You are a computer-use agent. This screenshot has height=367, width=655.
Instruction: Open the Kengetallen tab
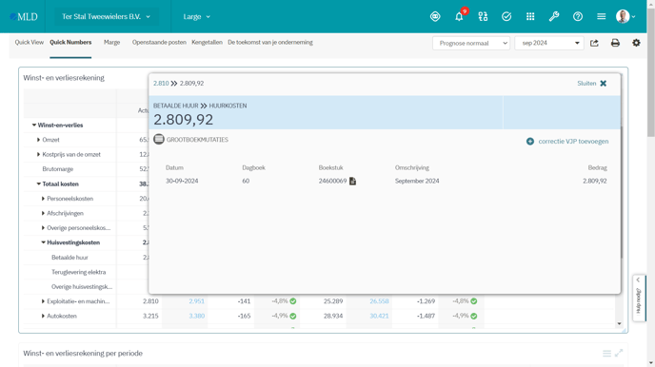pyautogui.click(x=207, y=42)
